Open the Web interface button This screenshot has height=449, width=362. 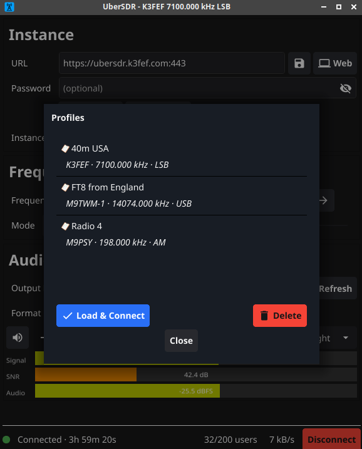[335, 63]
